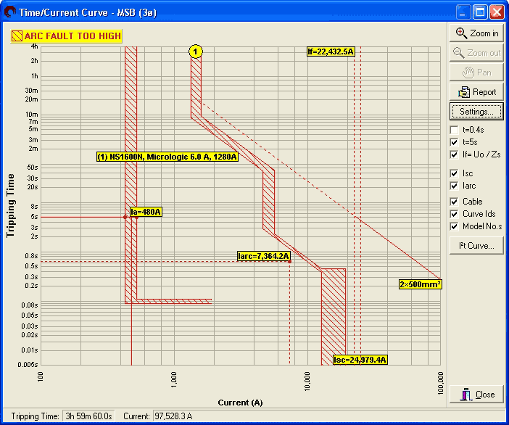Click the Zoom in magnifier button
Viewport: 509px width, 425px height.
tap(476, 33)
